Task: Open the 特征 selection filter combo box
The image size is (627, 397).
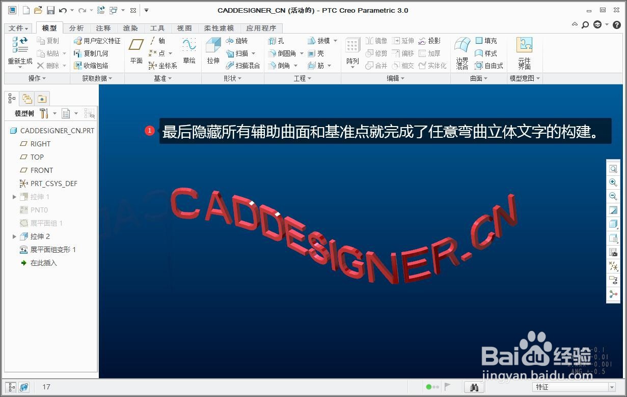Action: (575, 387)
